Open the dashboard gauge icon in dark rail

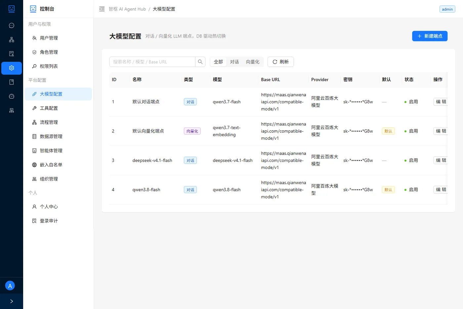coord(12,96)
